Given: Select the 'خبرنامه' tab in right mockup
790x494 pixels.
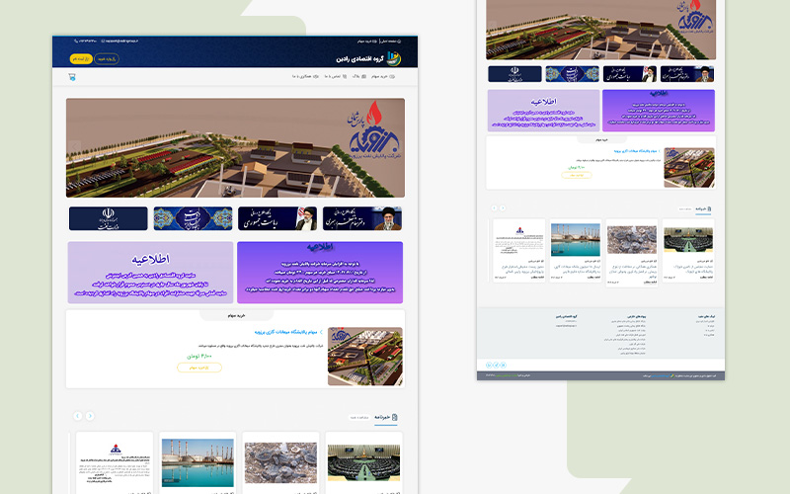Looking at the screenshot, I should coord(703,208).
